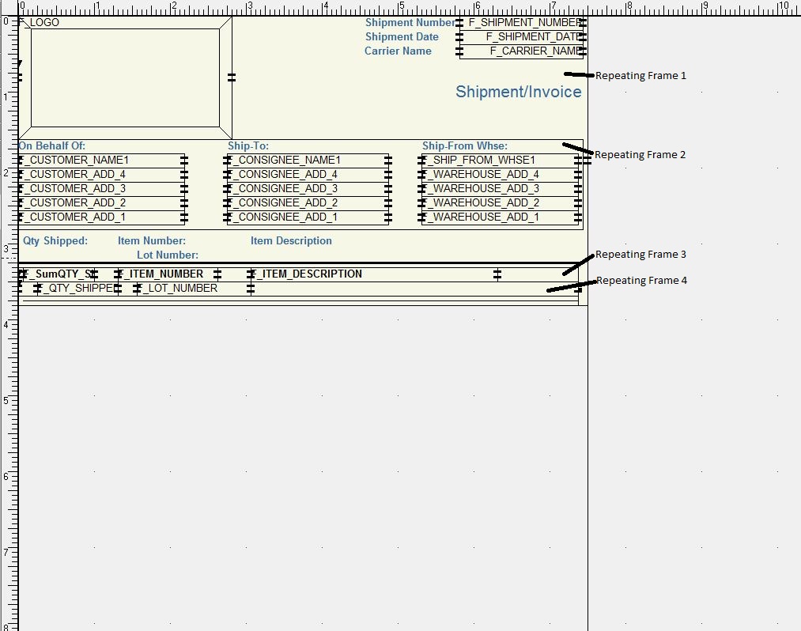801x631 pixels.
Task: Click the Item Description column label
Action: point(291,241)
